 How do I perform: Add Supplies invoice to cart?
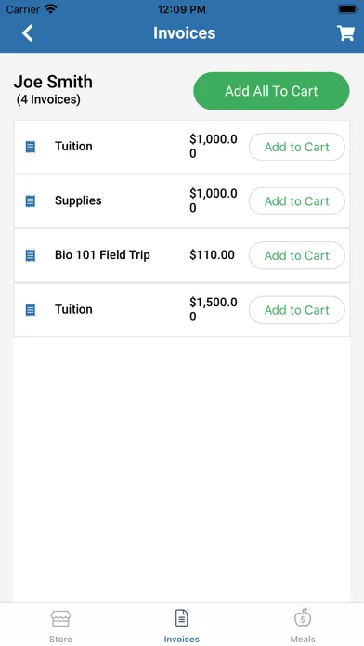pyautogui.click(x=297, y=201)
